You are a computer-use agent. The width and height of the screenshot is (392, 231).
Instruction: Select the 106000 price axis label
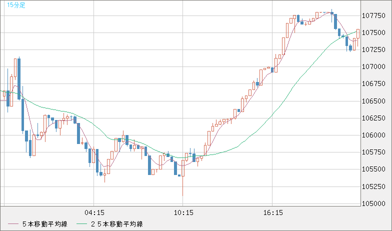pyautogui.click(x=374, y=135)
